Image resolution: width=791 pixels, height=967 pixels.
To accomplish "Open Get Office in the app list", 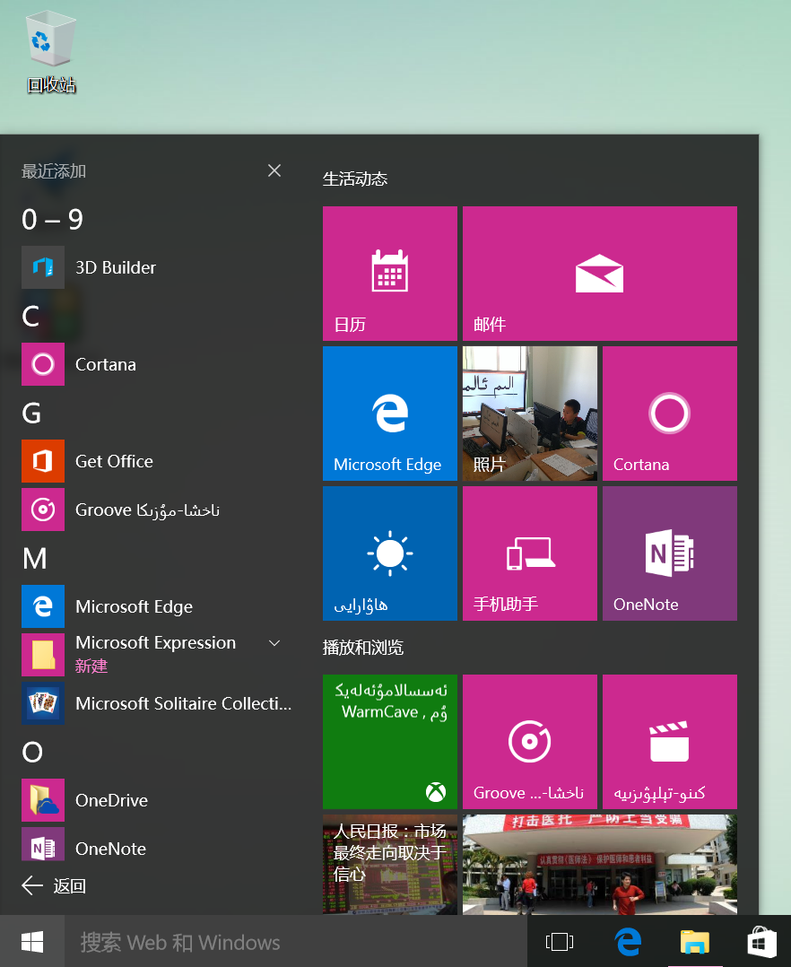I will (x=157, y=461).
